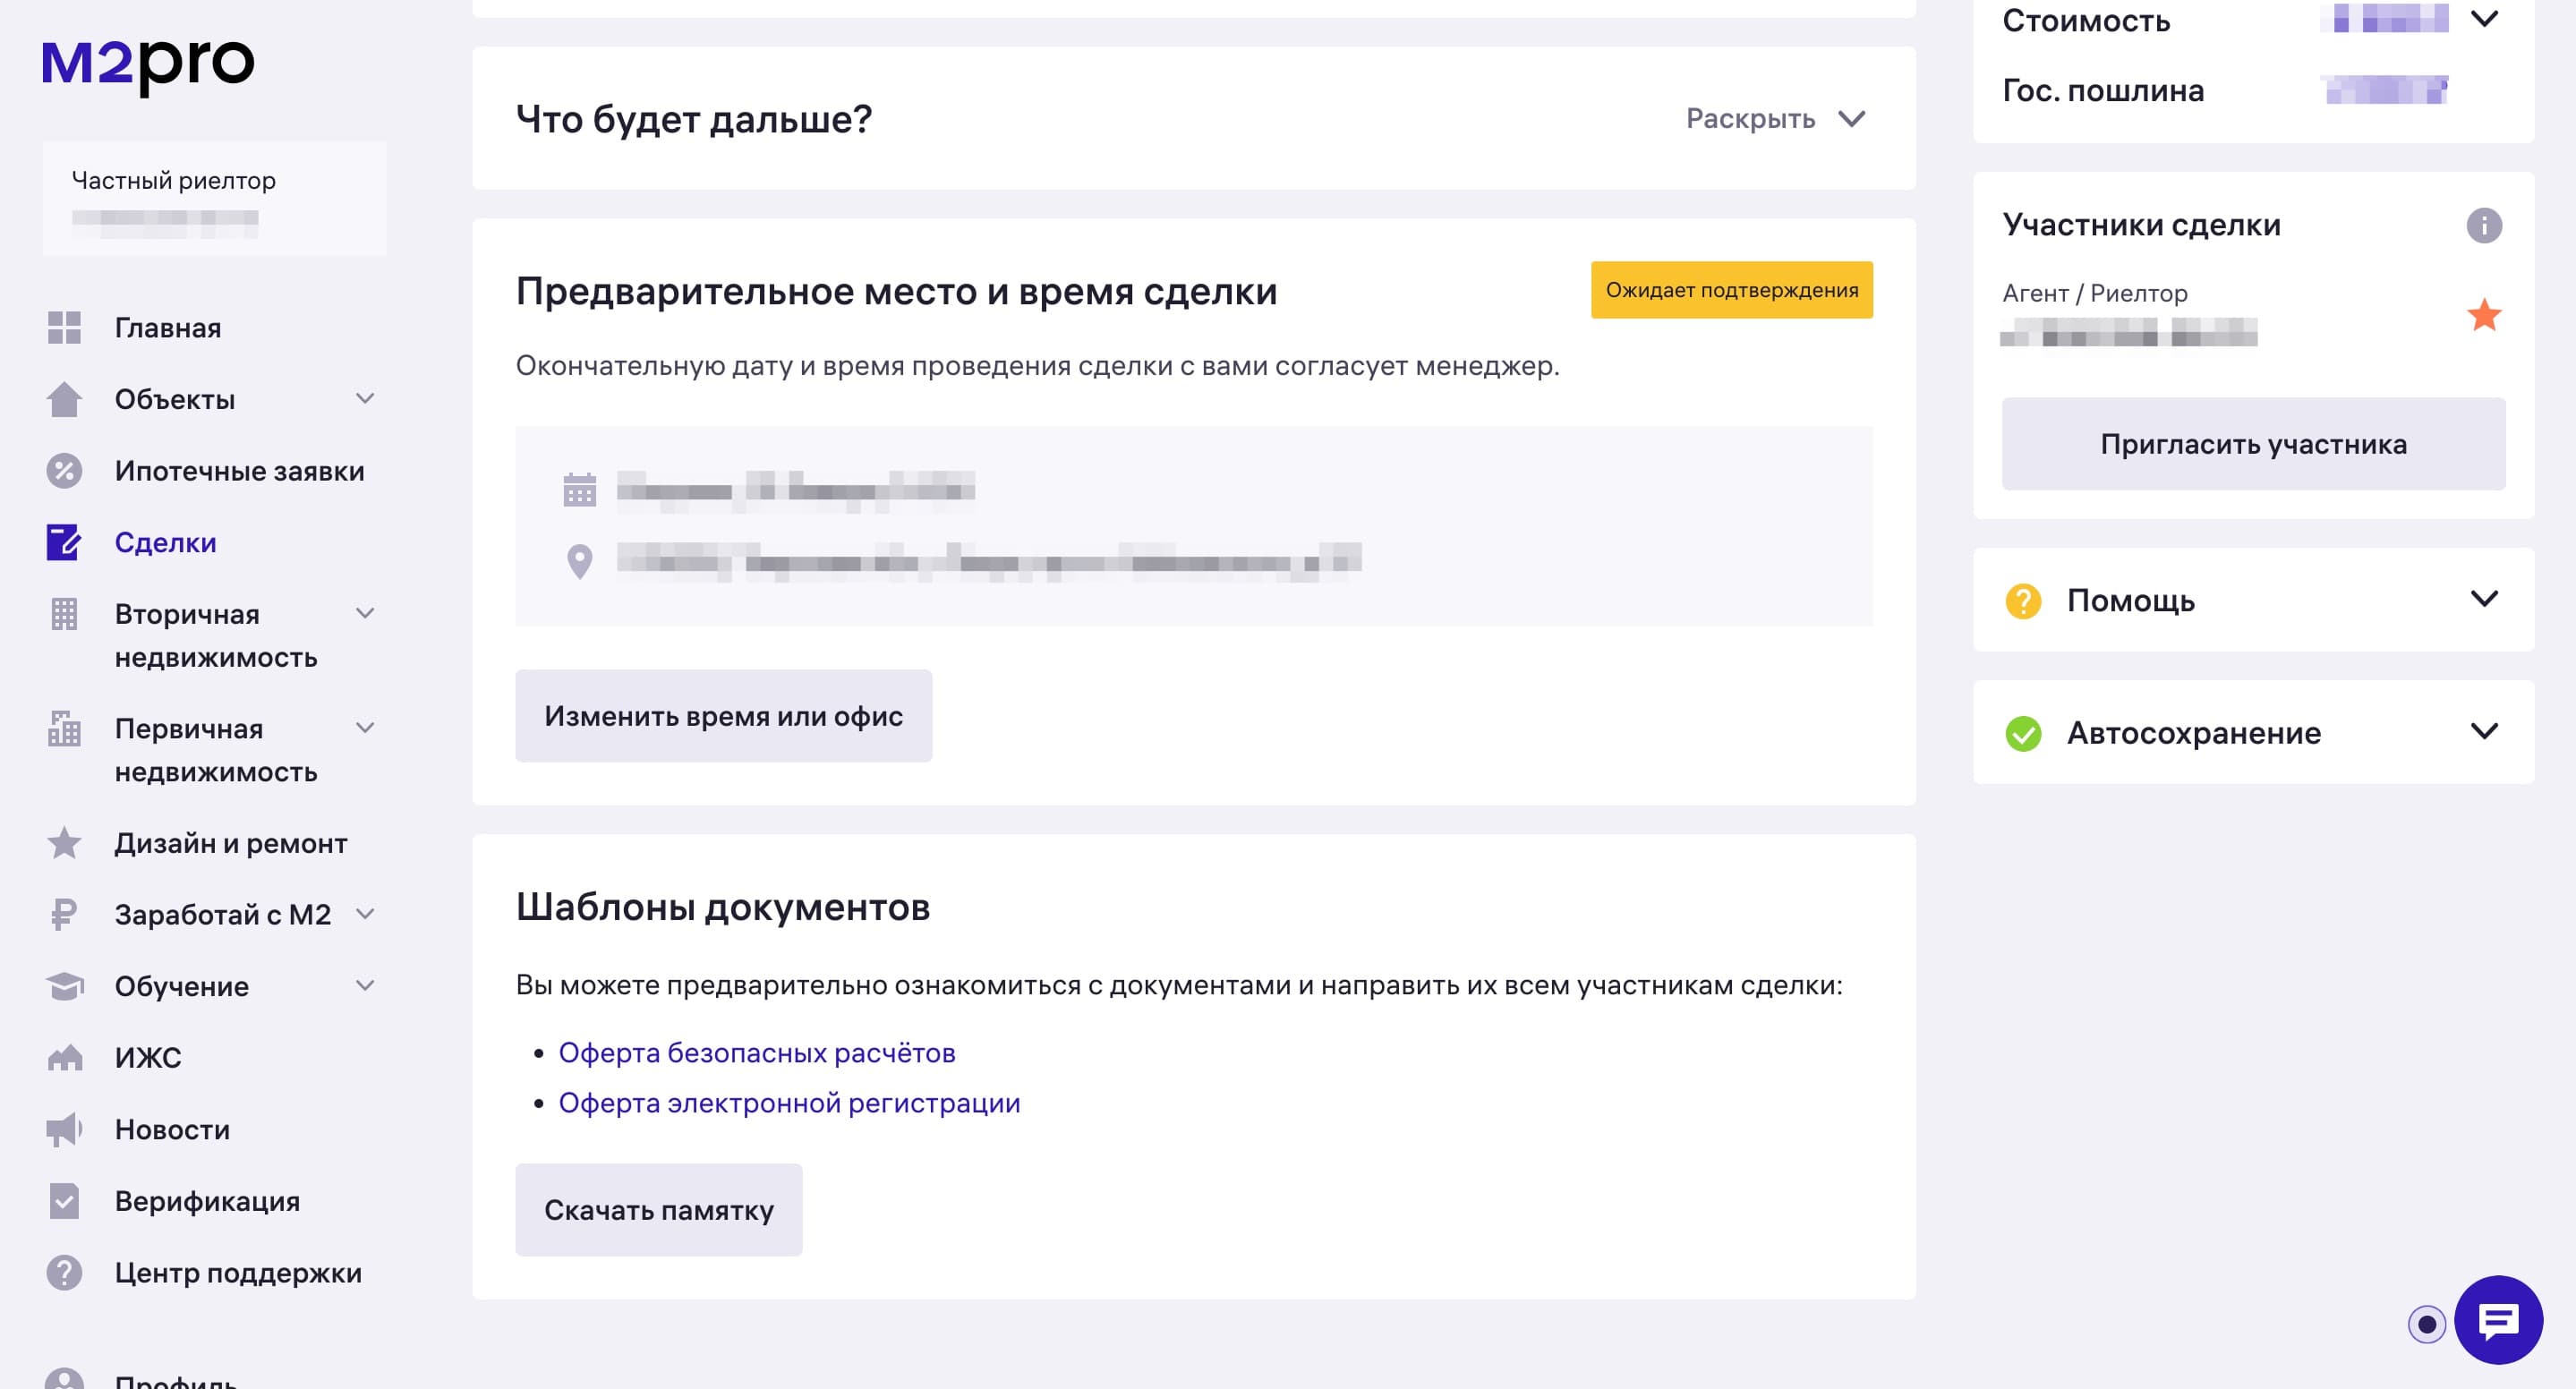The image size is (2576, 1389).
Task: Click the Частный риелтор account card
Action: tap(214, 199)
